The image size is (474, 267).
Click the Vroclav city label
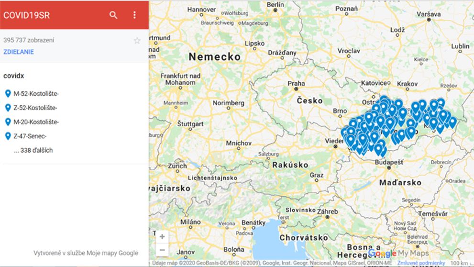pos(349,51)
